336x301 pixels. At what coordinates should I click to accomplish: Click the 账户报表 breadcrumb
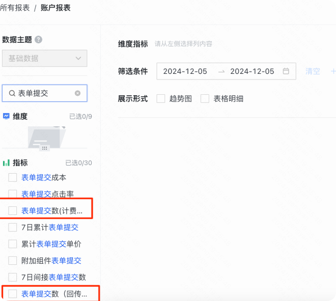click(x=55, y=8)
